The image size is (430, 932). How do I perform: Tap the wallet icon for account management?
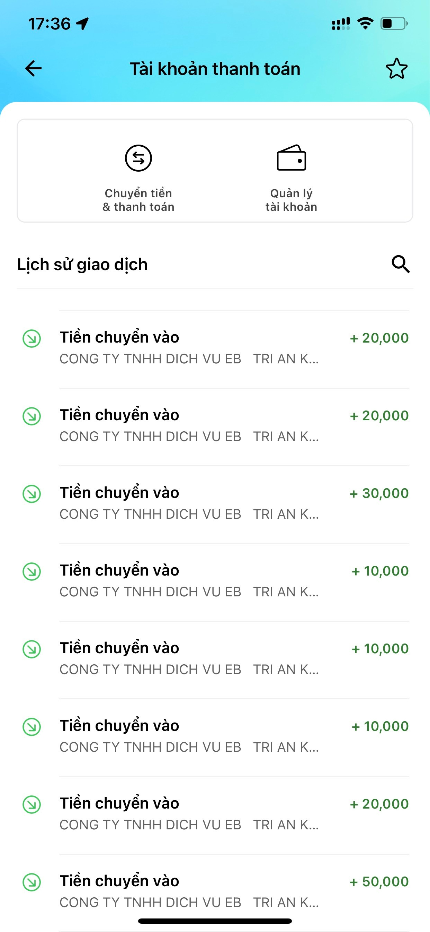point(291,158)
